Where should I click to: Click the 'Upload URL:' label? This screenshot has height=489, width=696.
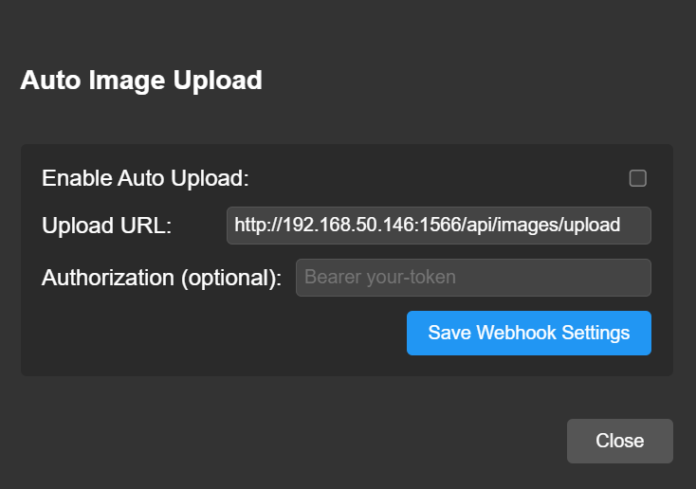coord(106,226)
